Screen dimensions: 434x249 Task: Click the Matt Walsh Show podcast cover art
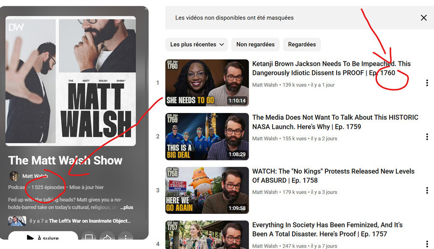point(70,81)
